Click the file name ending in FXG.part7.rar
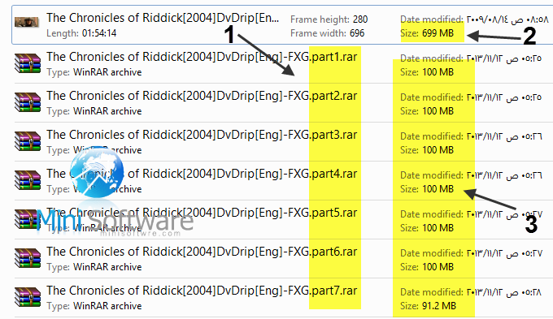The height and width of the screenshot is (319, 553). click(202, 291)
